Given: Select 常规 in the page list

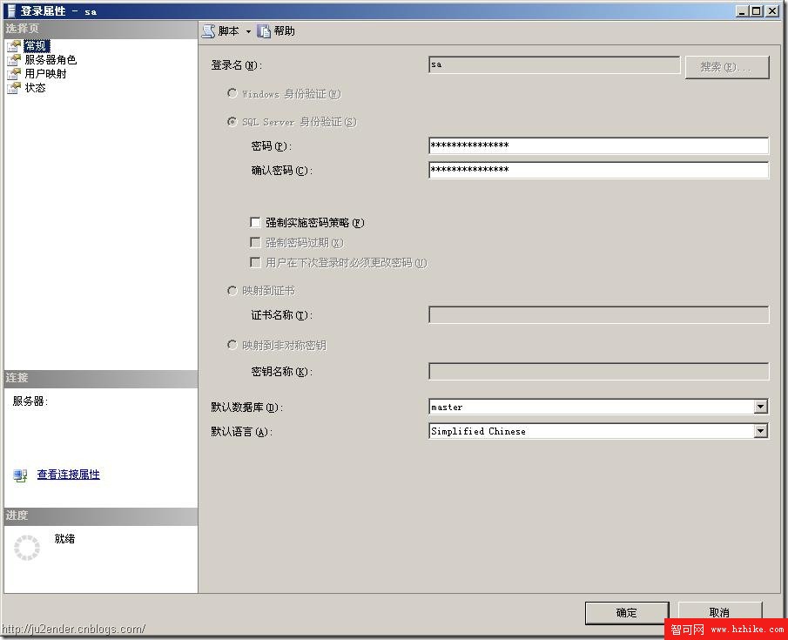Looking at the screenshot, I should [x=37, y=46].
